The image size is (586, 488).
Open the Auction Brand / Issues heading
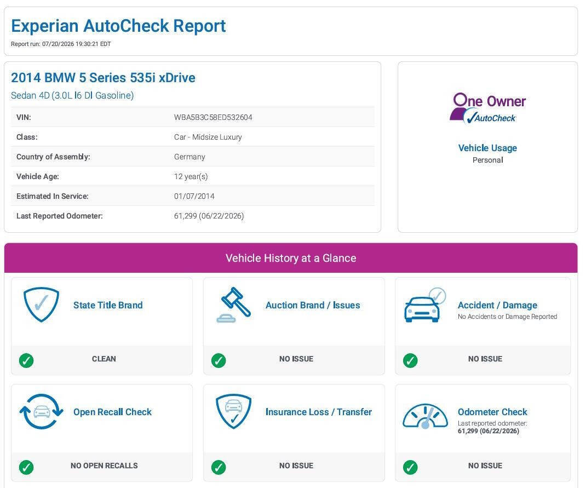[x=313, y=305]
